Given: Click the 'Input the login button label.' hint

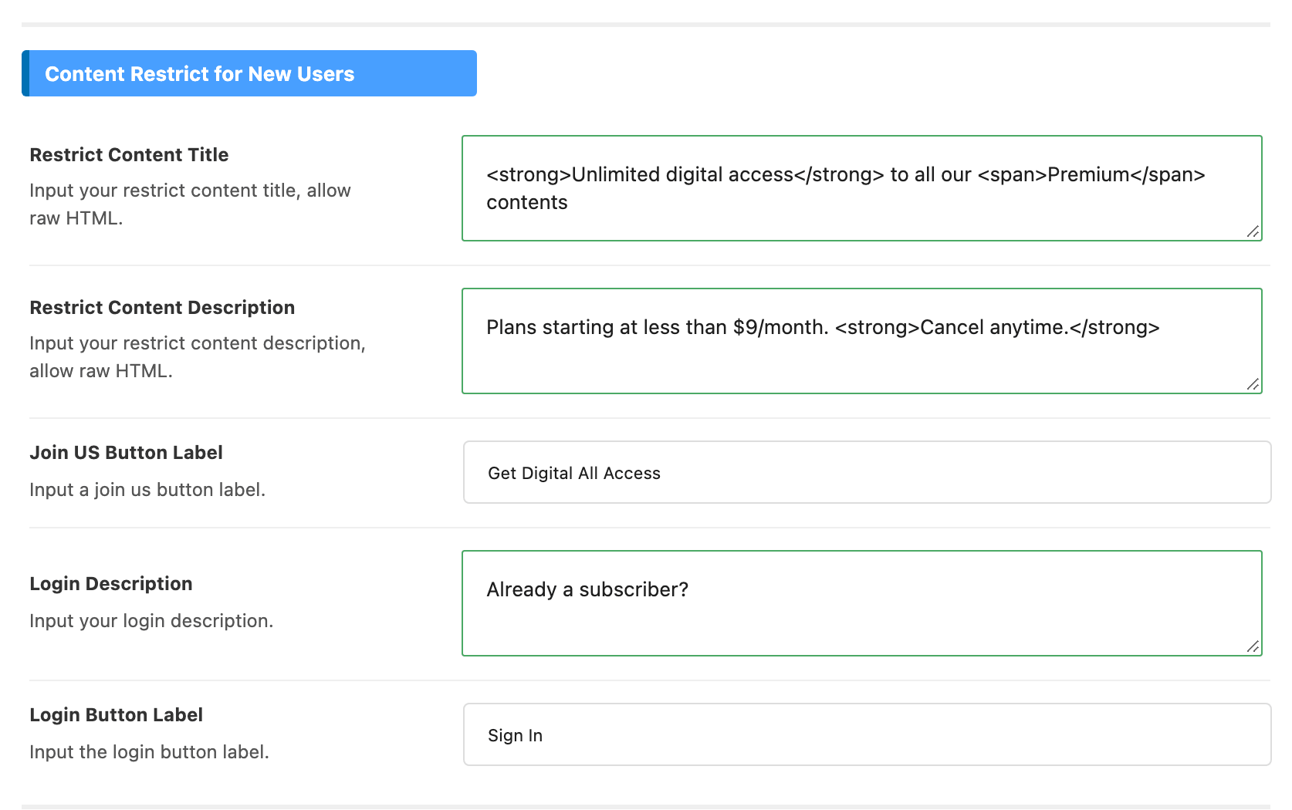Looking at the screenshot, I should pyautogui.click(x=149, y=752).
